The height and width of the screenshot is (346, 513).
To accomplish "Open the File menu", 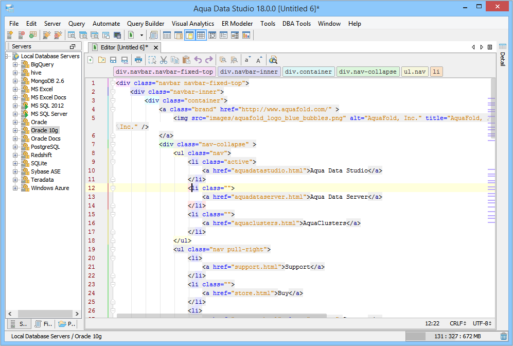I will [x=14, y=24].
